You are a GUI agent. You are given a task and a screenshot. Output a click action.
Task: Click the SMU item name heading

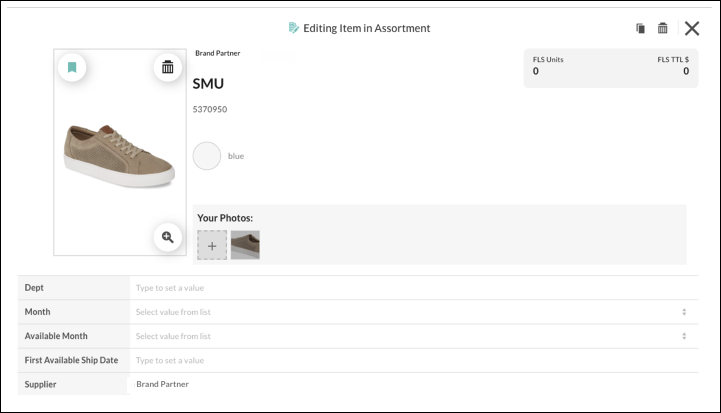pos(208,84)
